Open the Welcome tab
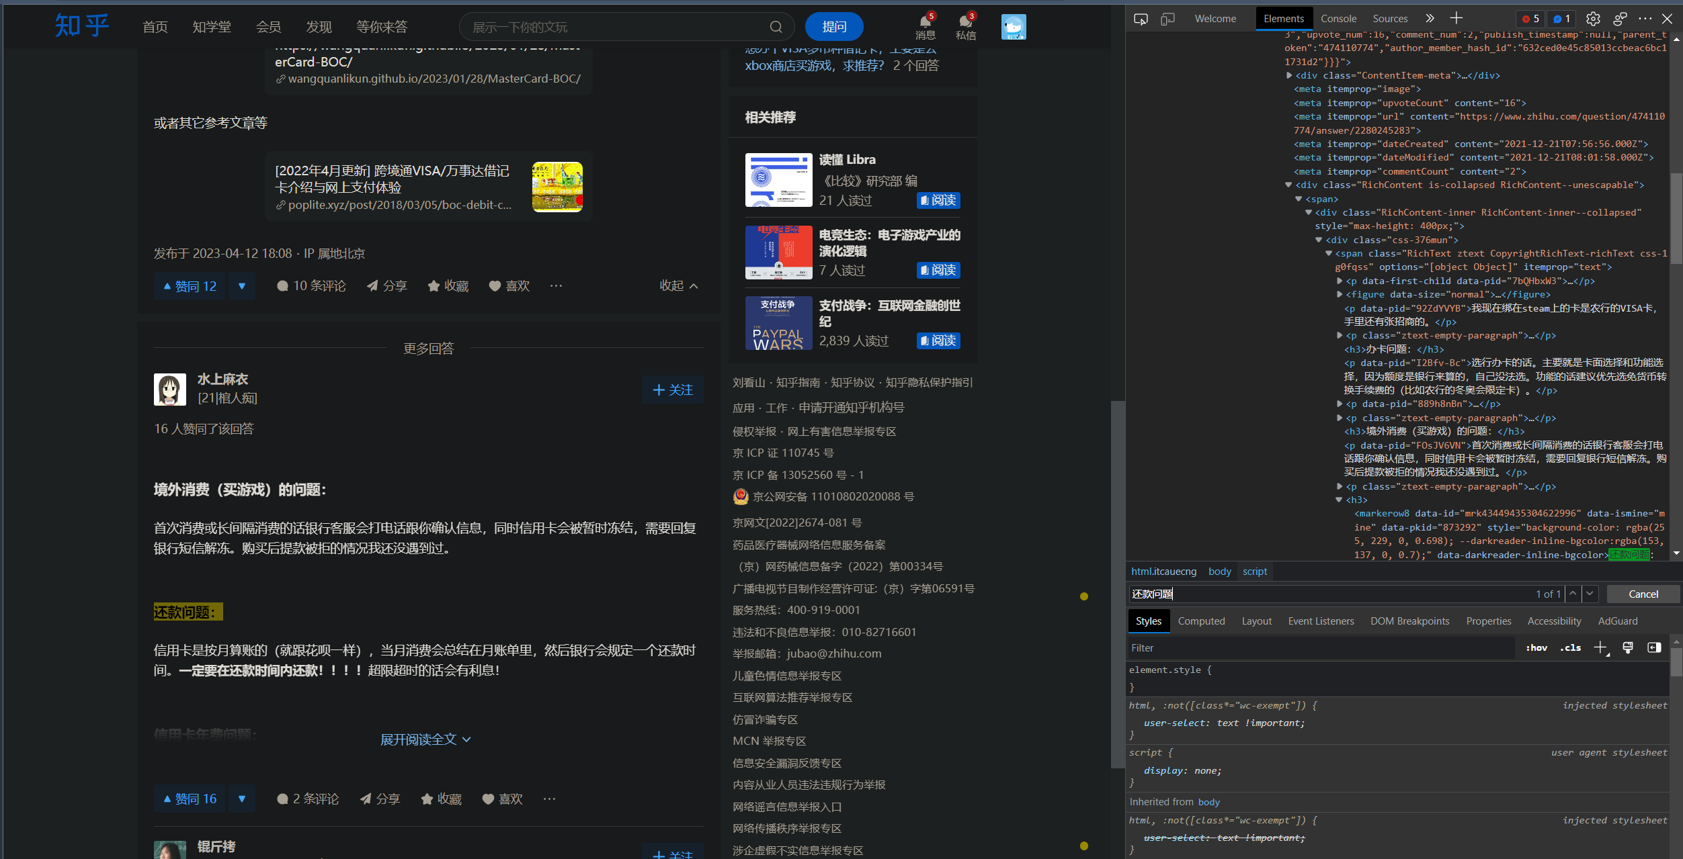The image size is (1683, 859). (x=1215, y=19)
